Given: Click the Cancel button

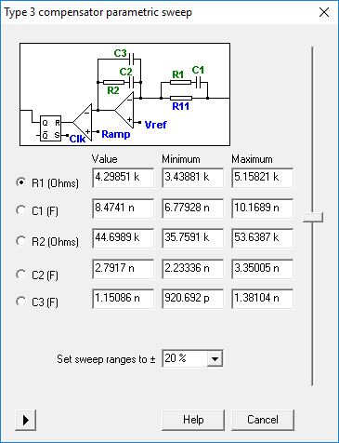Looking at the screenshot, I should click(x=263, y=420).
